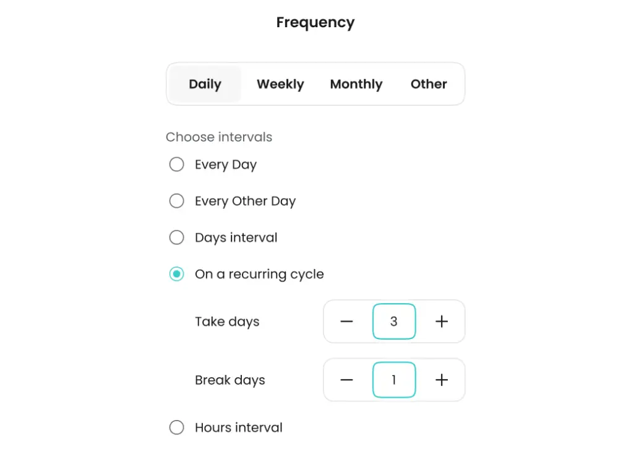Click the Take days label

point(227,322)
